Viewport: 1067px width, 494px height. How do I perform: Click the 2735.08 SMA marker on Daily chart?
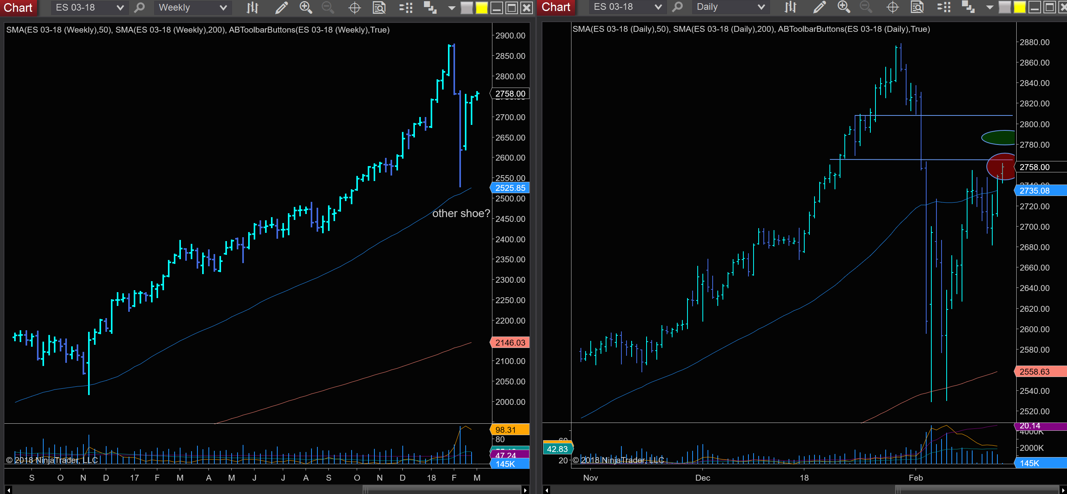click(x=1041, y=191)
